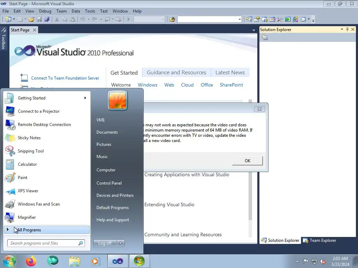
Task: Click the Find in Files binoculars icon
Action: pos(172,20)
